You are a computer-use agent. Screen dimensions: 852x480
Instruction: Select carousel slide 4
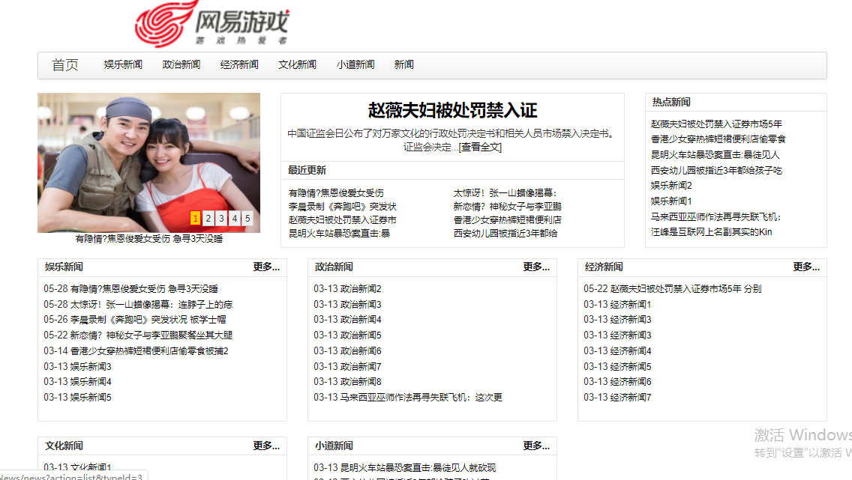[234, 218]
